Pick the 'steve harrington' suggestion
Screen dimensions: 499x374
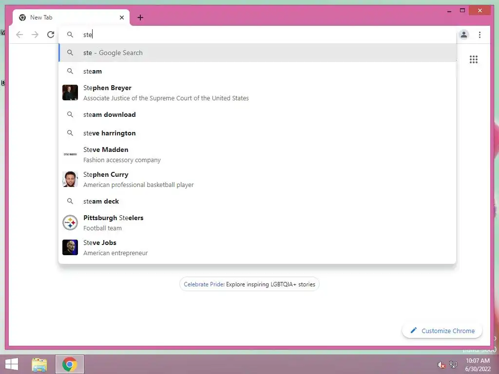click(257, 133)
